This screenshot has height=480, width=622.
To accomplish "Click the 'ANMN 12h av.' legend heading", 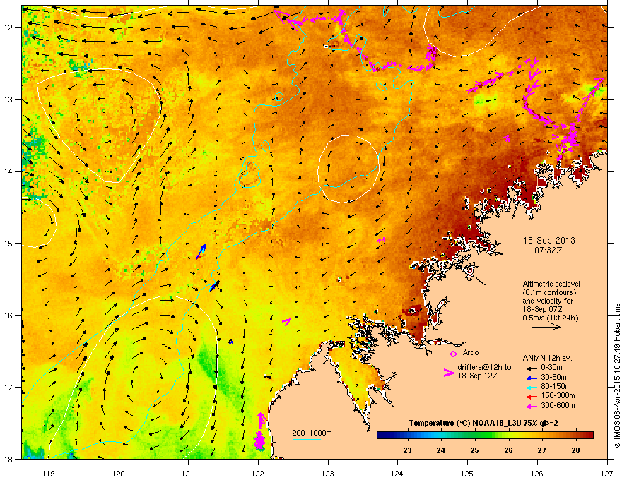I will (547, 358).
